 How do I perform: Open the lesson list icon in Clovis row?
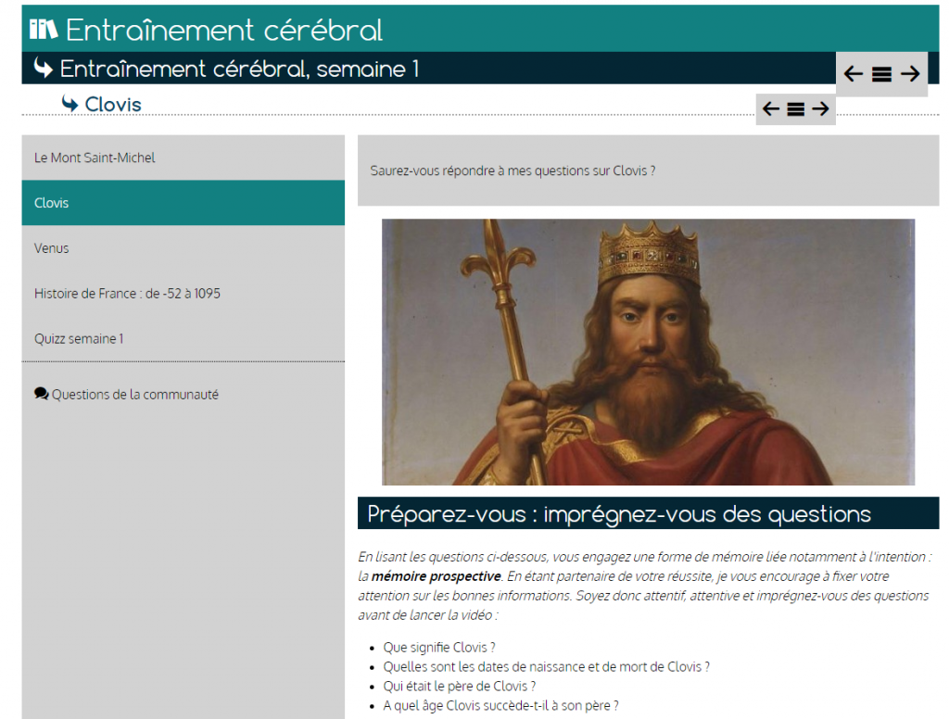pos(795,109)
